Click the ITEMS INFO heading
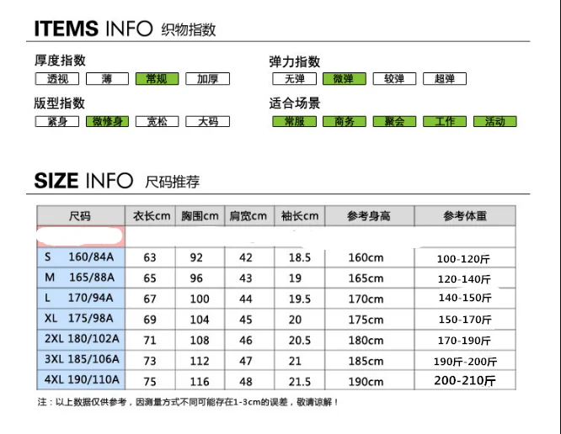The height and width of the screenshot is (434, 561). tap(93, 29)
